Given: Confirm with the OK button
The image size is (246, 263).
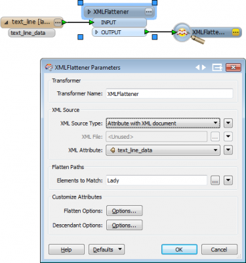Looking at the screenshot, I should [x=179, y=250].
